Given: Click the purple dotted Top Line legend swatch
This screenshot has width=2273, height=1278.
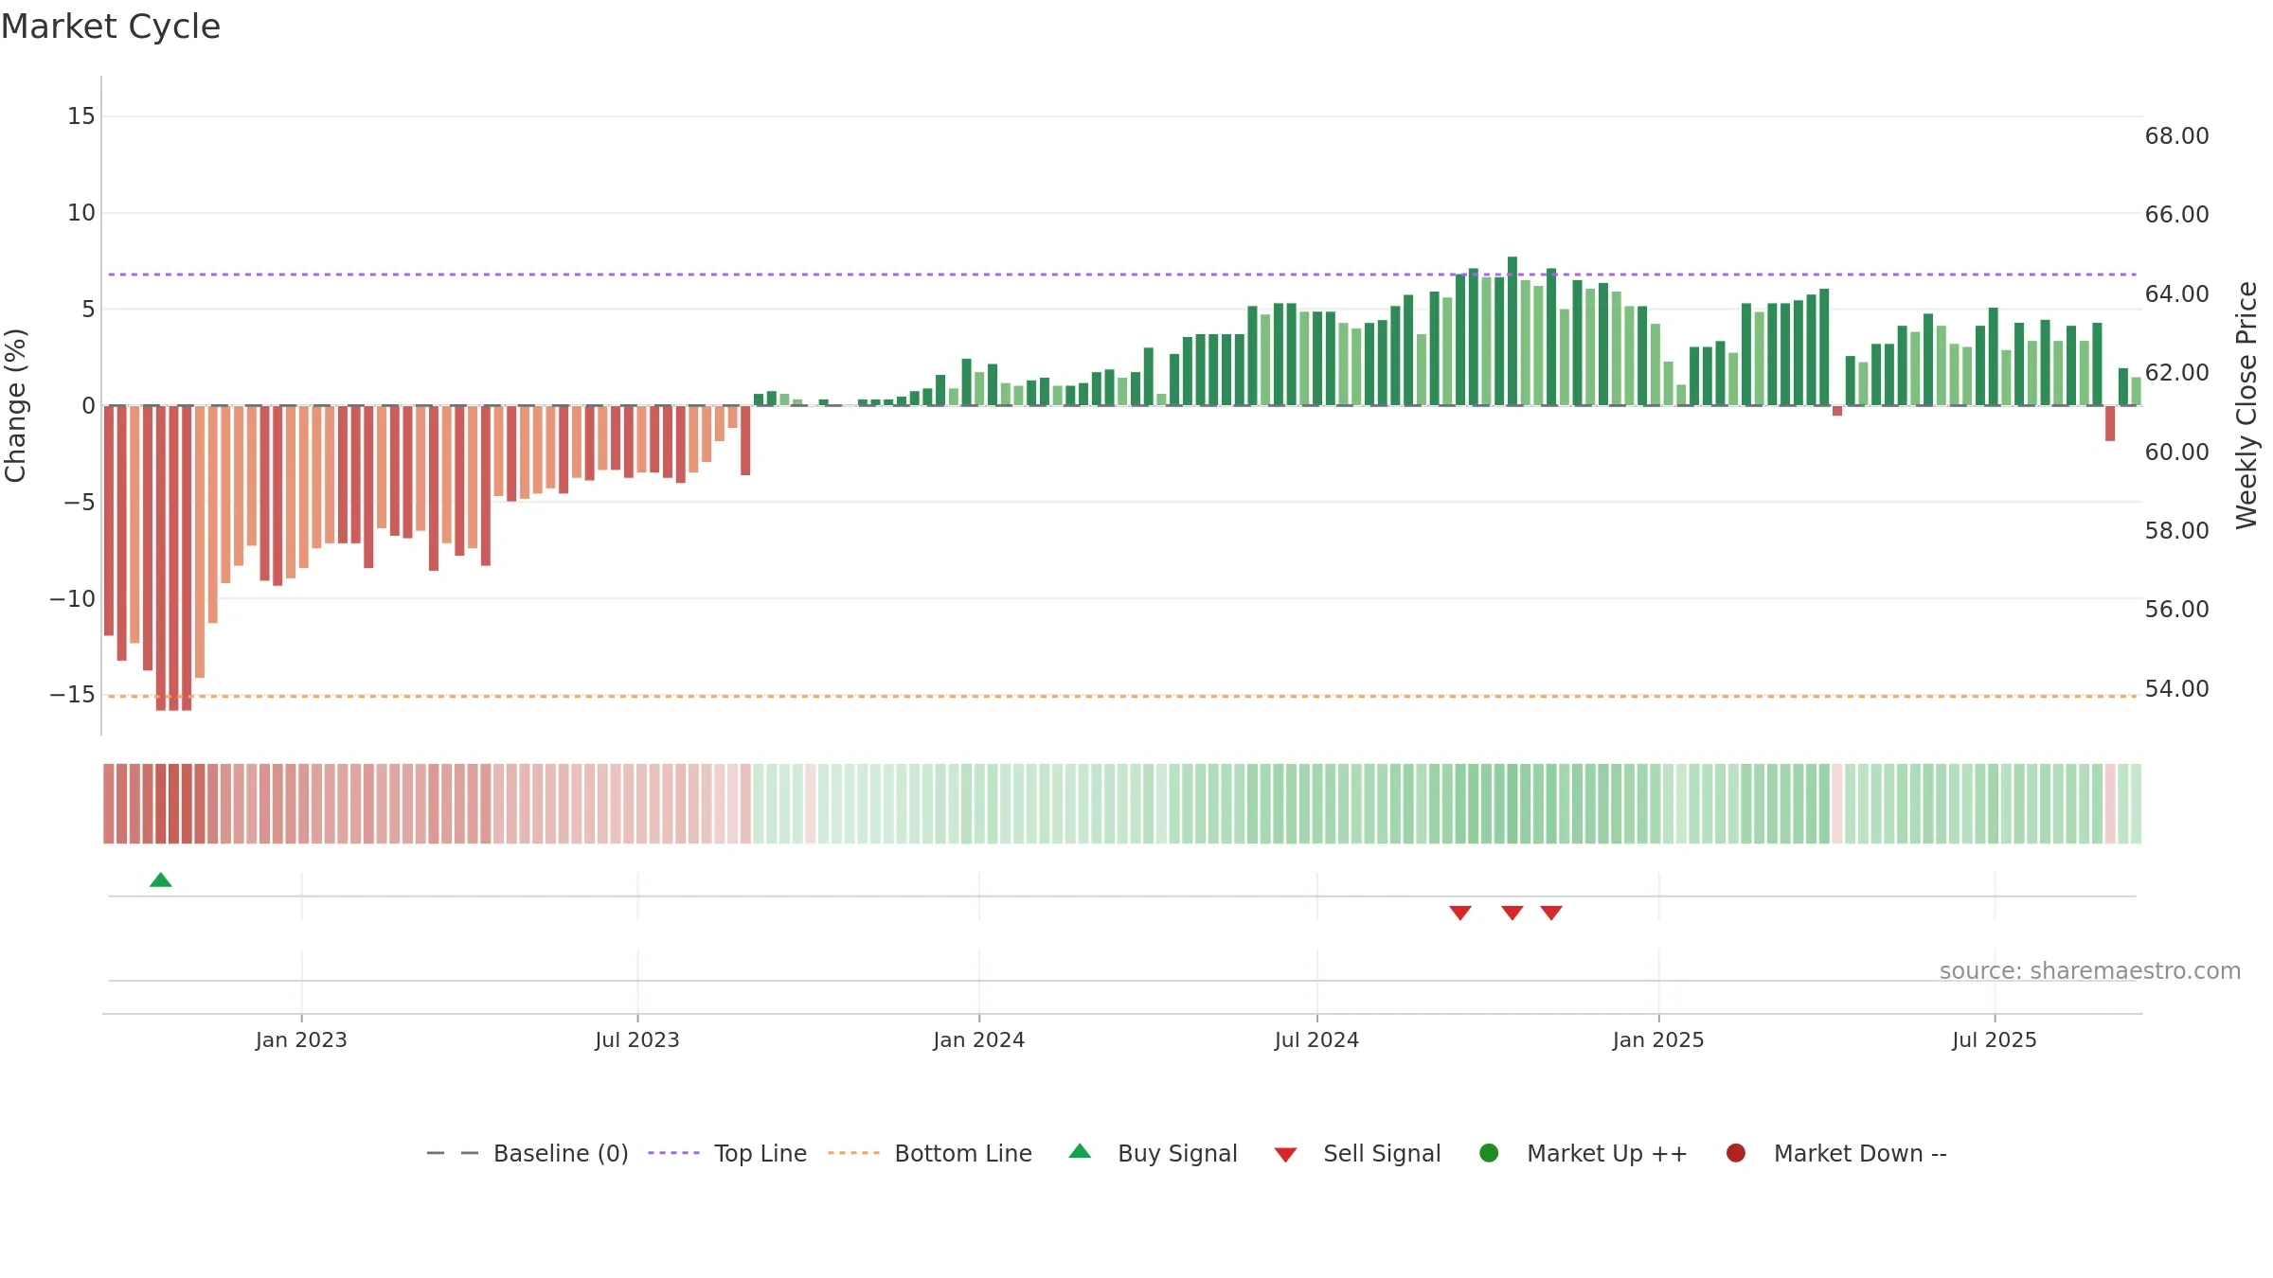Looking at the screenshot, I should click(x=673, y=1153).
